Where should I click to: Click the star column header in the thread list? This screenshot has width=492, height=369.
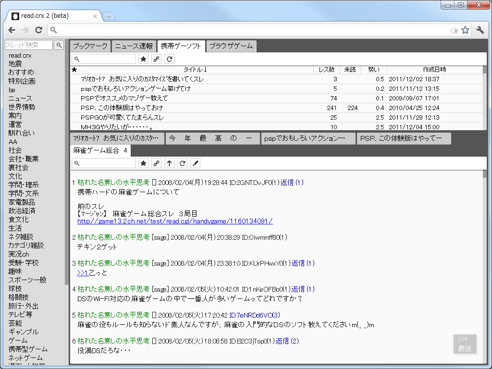(74, 70)
